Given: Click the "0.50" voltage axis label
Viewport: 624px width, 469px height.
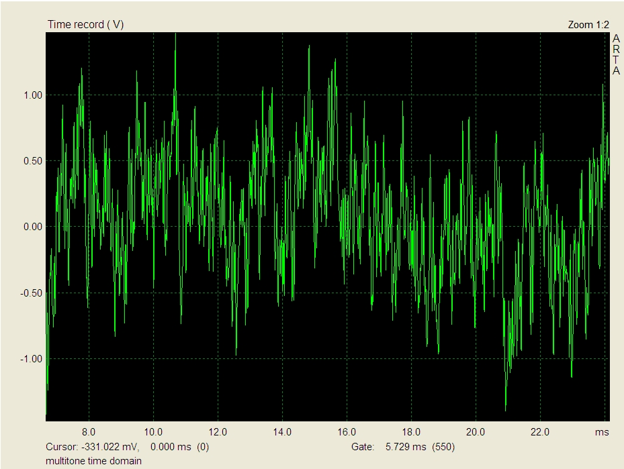Looking at the screenshot, I should 33,161.
